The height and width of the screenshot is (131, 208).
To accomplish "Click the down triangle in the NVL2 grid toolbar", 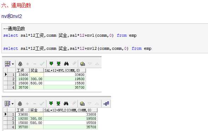I will [89, 103].
